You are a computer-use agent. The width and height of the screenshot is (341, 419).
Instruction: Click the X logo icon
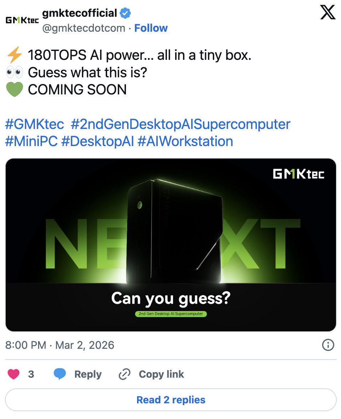pyautogui.click(x=328, y=13)
